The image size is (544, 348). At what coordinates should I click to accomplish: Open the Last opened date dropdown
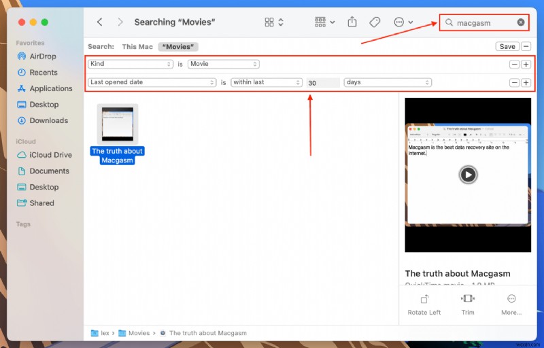coord(152,82)
